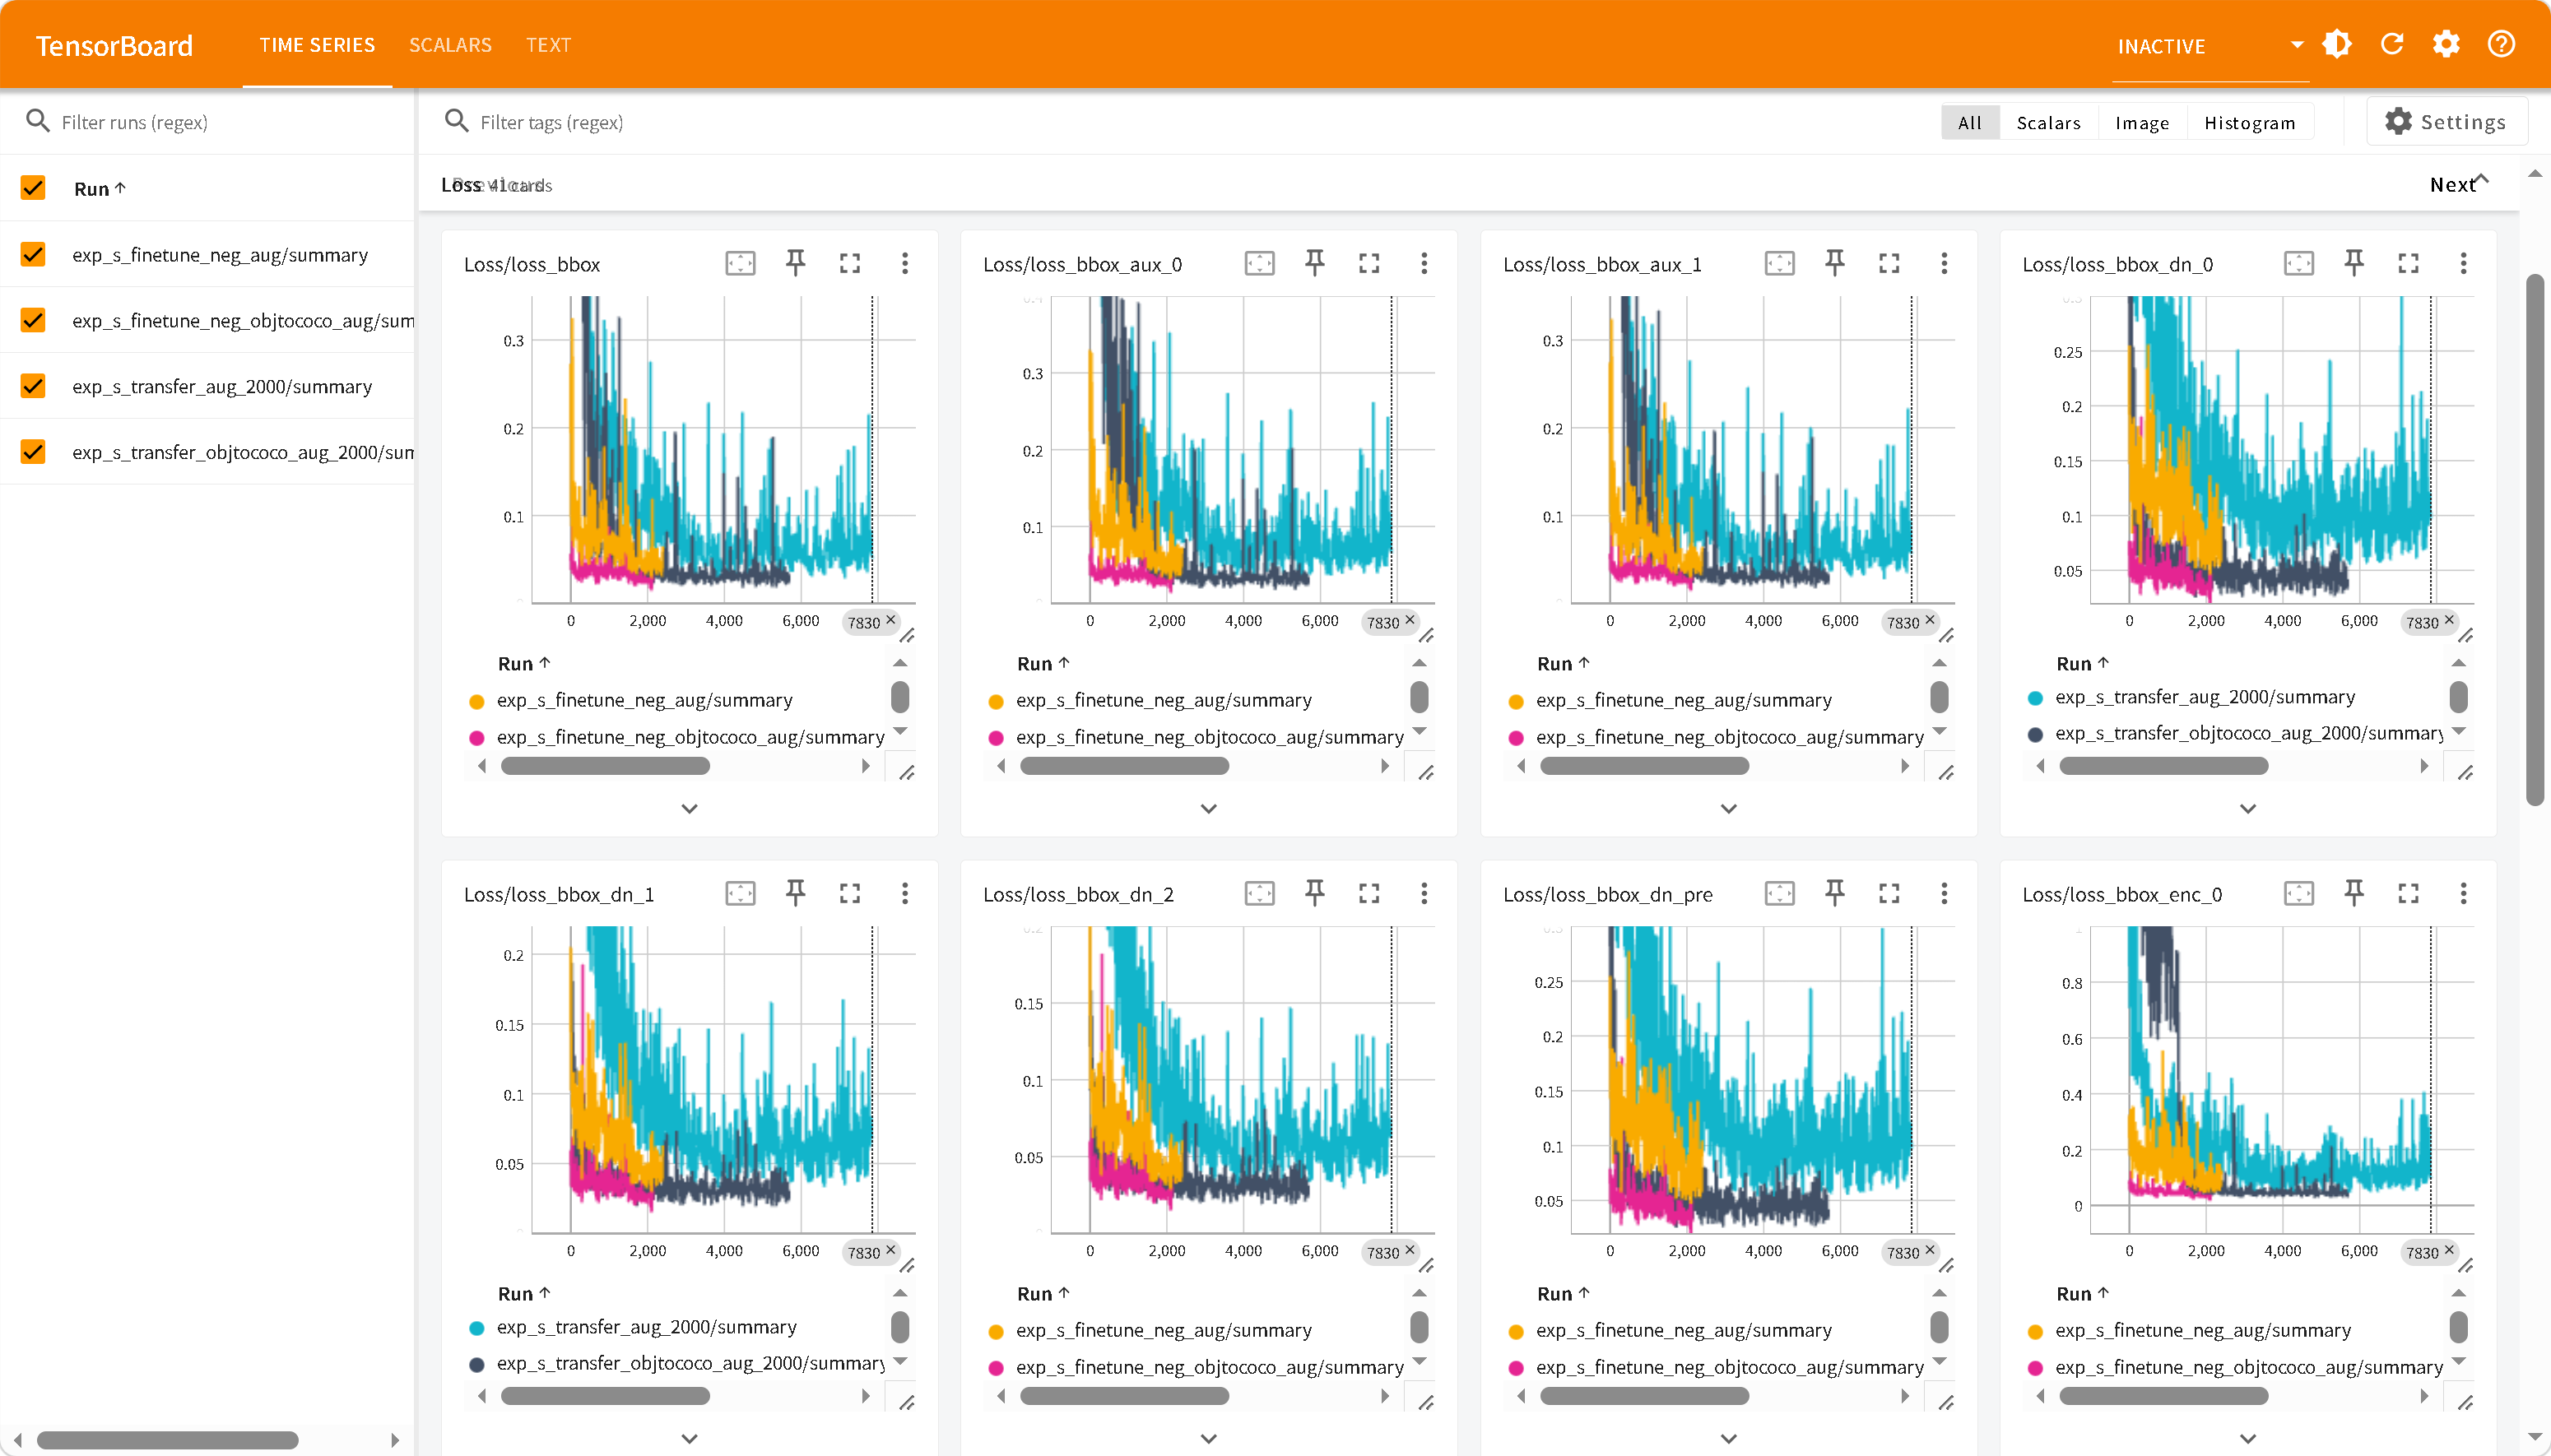Open the help icon in header
The width and height of the screenshot is (2551, 1456).
tap(2501, 45)
